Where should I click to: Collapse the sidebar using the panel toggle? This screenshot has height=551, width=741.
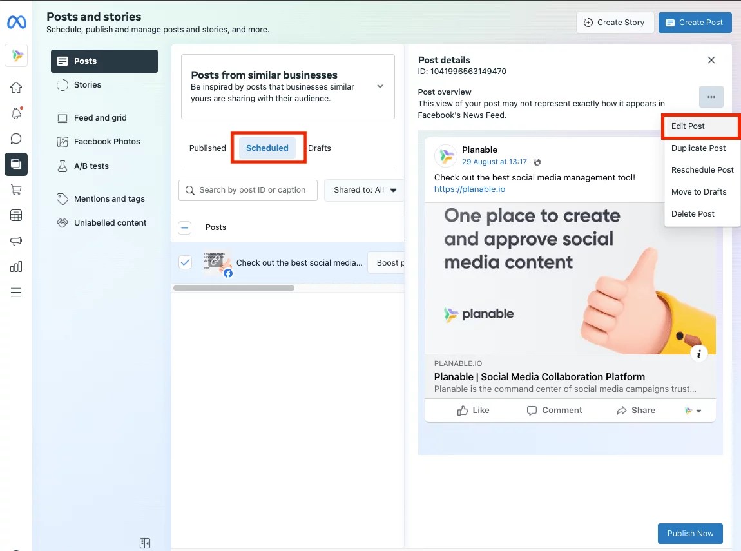click(x=145, y=543)
